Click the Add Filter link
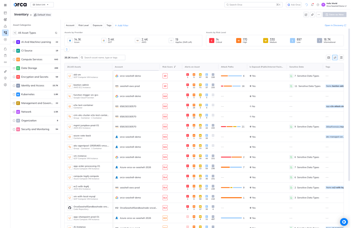Image resolution: width=353 pixels, height=228 pixels. point(122,25)
